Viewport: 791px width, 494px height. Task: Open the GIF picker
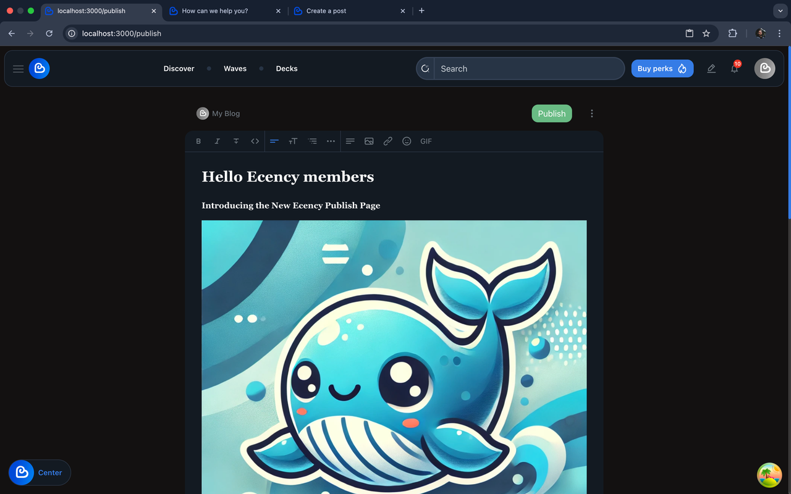[x=426, y=141]
